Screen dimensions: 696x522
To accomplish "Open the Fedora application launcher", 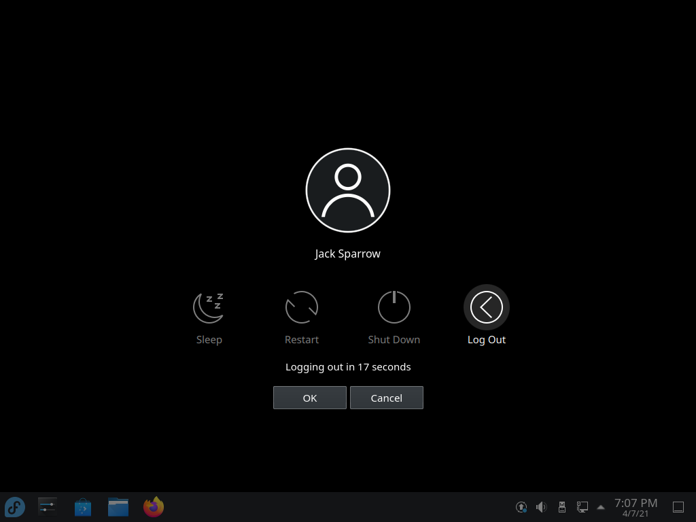I will tap(15, 507).
